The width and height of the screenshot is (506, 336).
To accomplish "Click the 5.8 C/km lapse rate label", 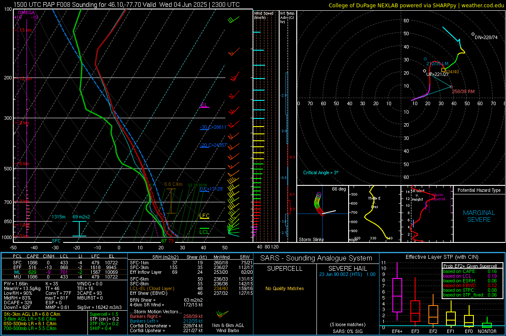I will 173,184.
